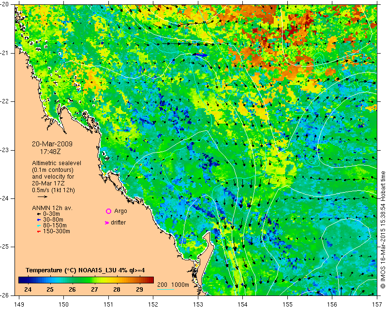
Task: Click the longitude axis label 157
Action: click(377, 305)
